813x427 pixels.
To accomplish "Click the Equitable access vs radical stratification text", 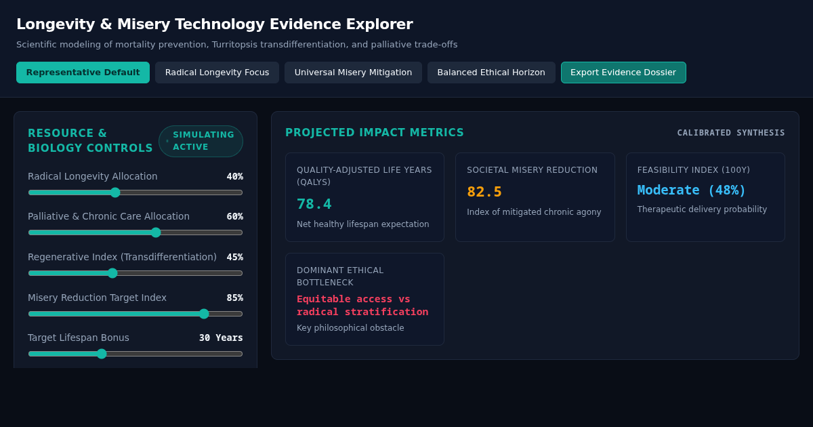I will pyautogui.click(x=362, y=305).
